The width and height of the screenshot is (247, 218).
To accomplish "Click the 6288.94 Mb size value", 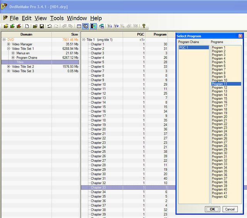I will click(x=70, y=49).
